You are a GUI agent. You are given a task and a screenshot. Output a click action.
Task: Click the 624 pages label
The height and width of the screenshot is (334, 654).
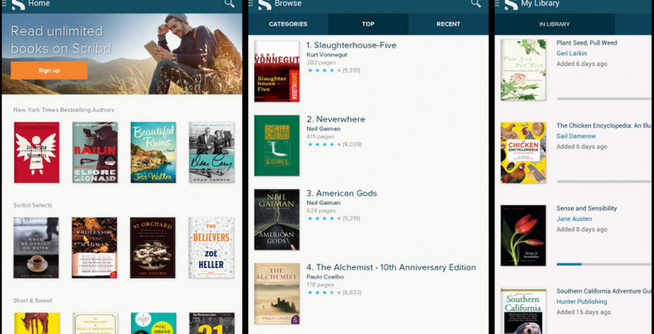321,211
